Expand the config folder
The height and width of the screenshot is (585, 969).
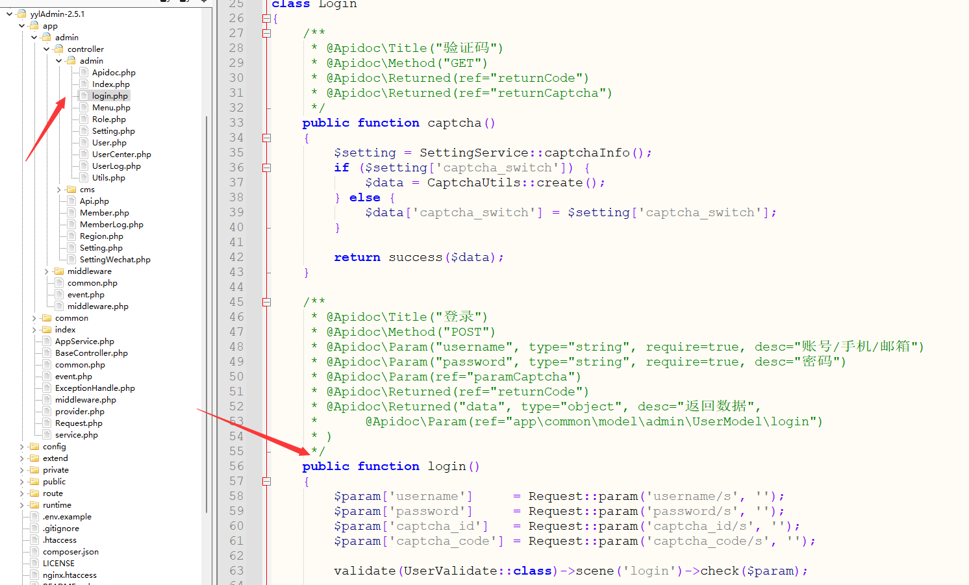[21, 446]
